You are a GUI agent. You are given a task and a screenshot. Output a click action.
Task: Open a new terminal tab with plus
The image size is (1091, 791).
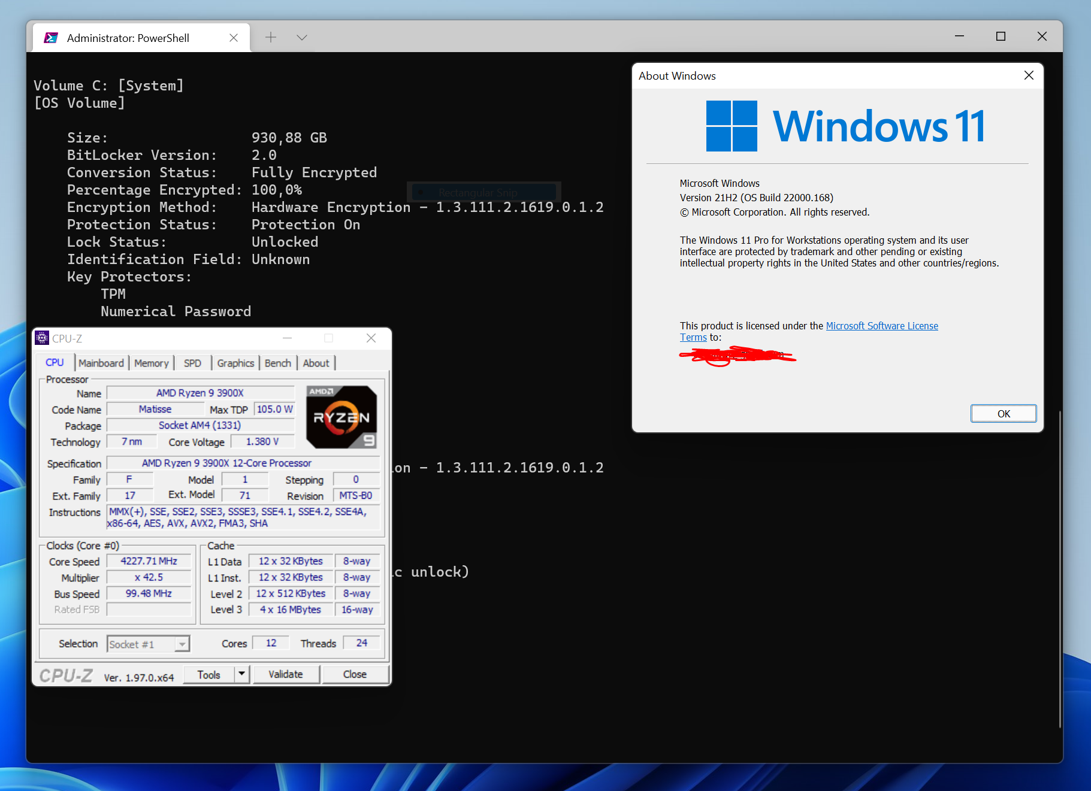click(x=271, y=37)
